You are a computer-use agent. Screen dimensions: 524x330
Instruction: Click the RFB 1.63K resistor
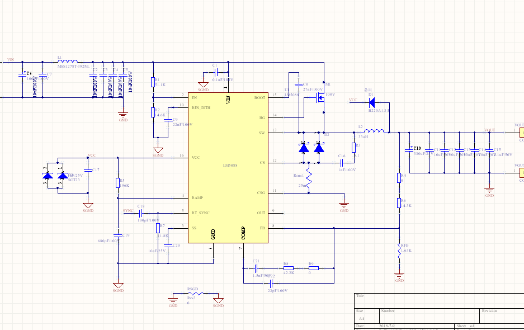(x=399, y=251)
